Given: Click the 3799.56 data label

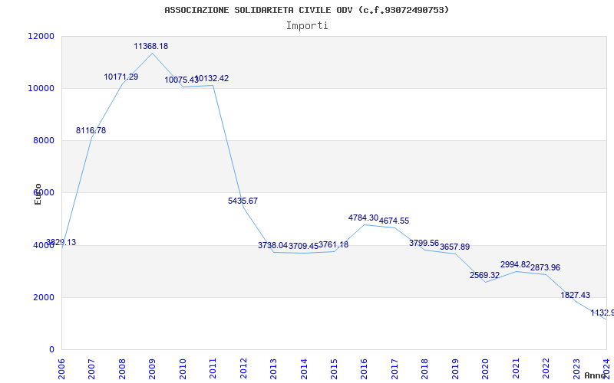Looking at the screenshot, I should 424,243.
